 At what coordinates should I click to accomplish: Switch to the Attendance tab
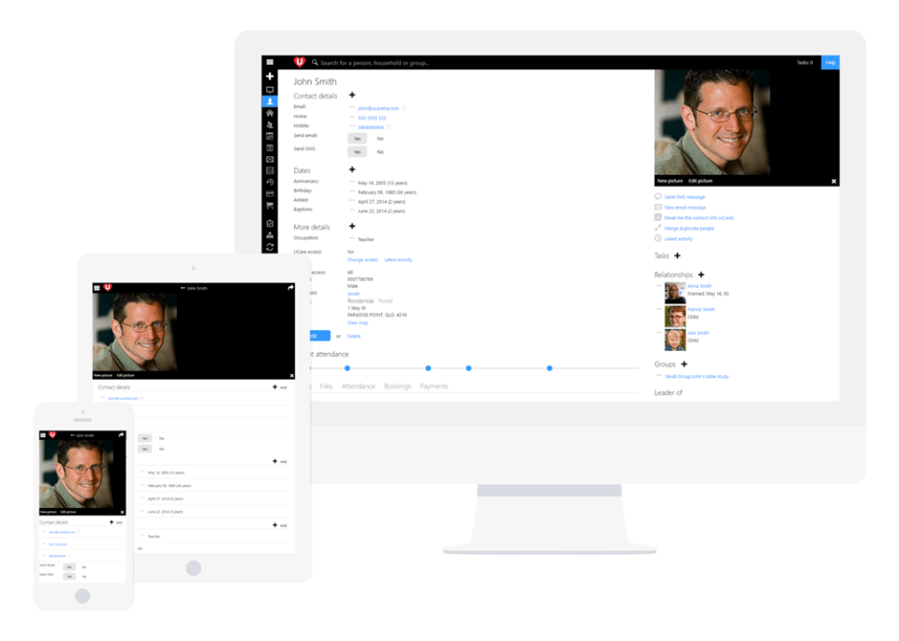click(x=358, y=386)
